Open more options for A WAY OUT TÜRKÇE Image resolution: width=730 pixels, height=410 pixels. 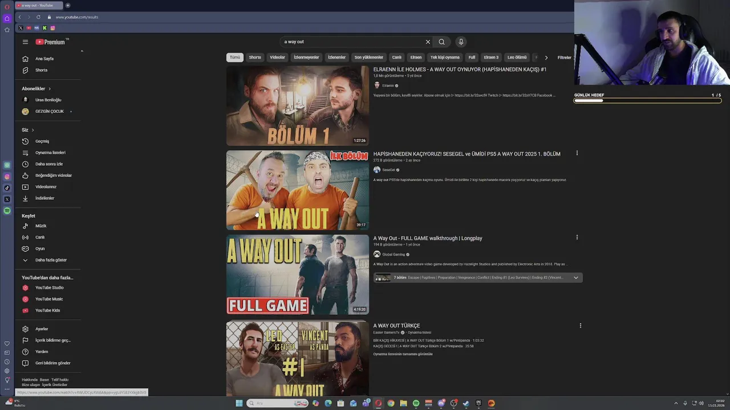click(x=580, y=326)
